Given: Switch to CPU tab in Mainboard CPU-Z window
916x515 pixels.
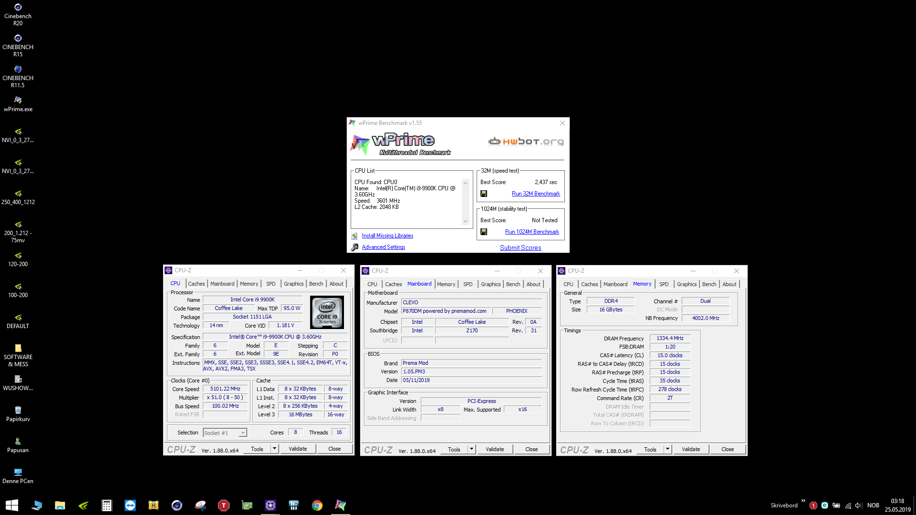Looking at the screenshot, I should [x=372, y=284].
